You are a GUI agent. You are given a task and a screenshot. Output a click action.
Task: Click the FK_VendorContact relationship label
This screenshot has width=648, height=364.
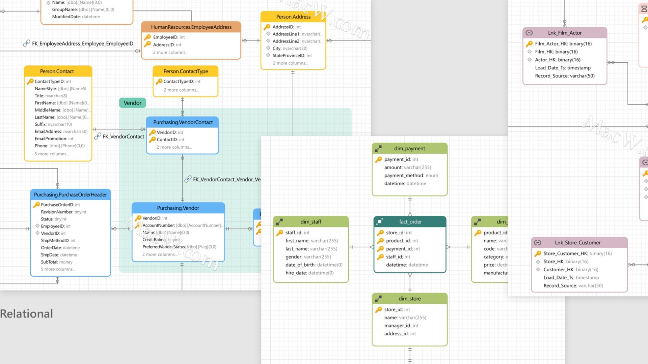[x=123, y=136]
